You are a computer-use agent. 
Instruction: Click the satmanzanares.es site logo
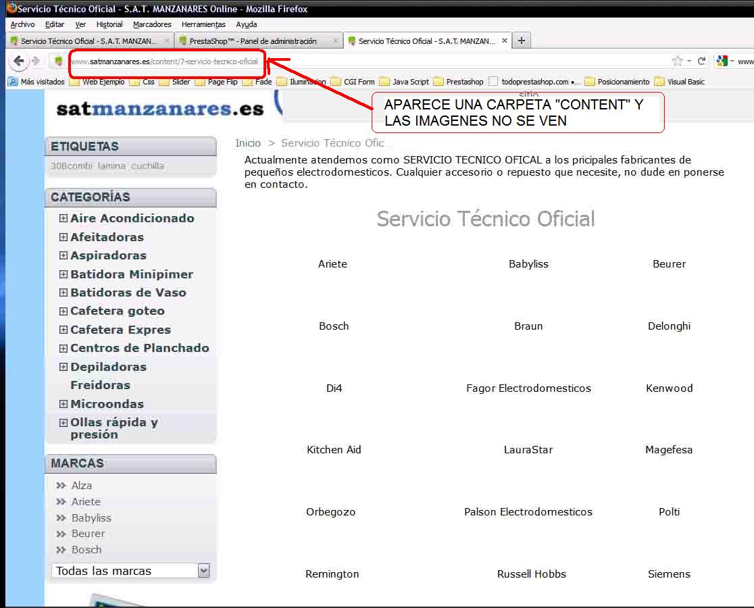coord(159,109)
